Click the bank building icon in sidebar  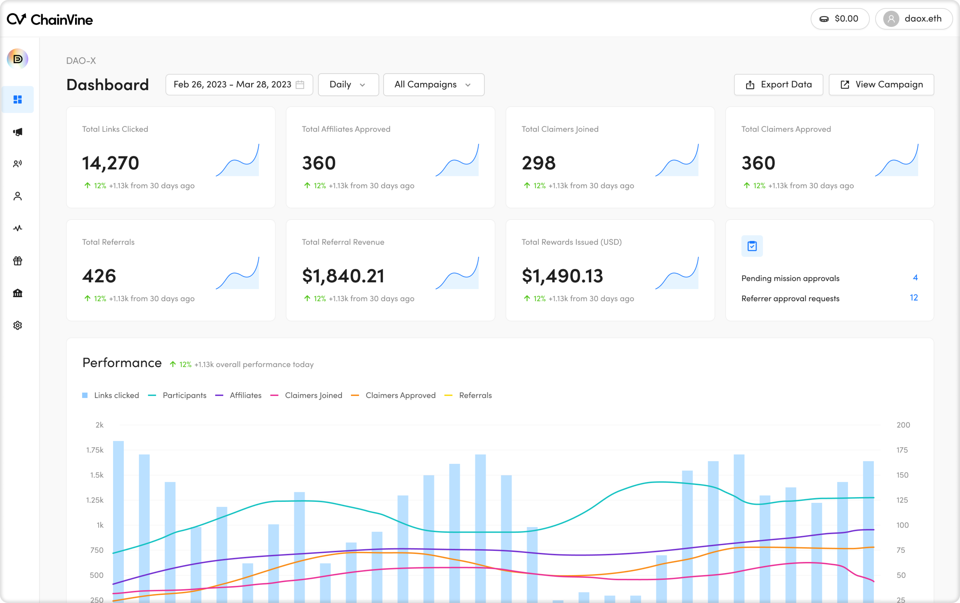click(x=18, y=293)
